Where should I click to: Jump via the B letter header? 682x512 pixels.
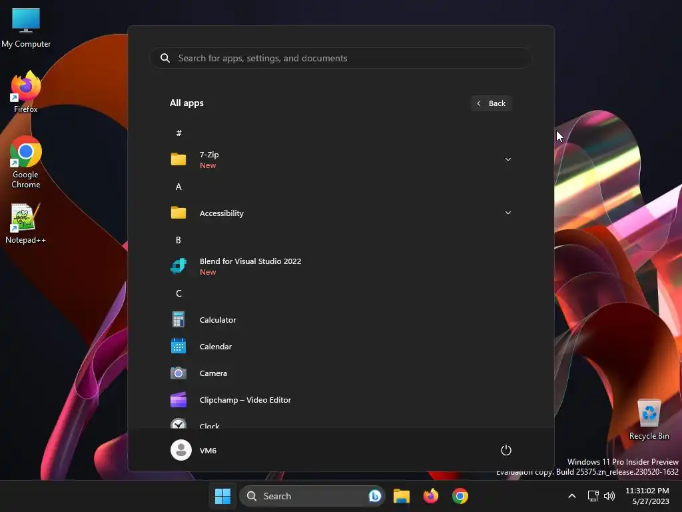coord(178,240)
